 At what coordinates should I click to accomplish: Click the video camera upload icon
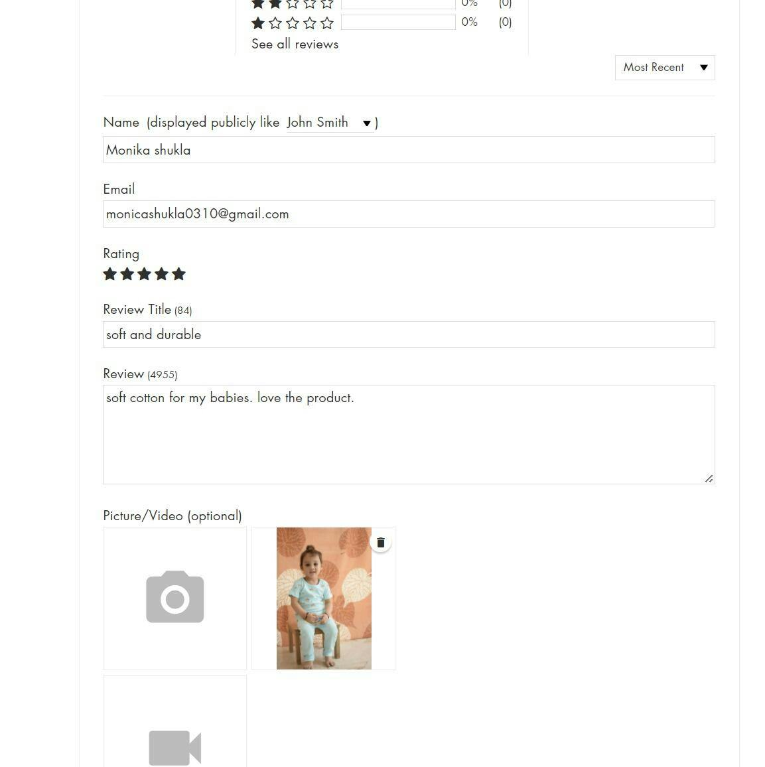point(174,748)
